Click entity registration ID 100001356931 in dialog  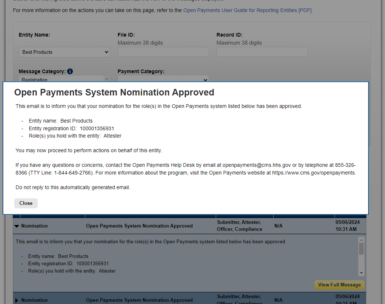click(97, 128)
